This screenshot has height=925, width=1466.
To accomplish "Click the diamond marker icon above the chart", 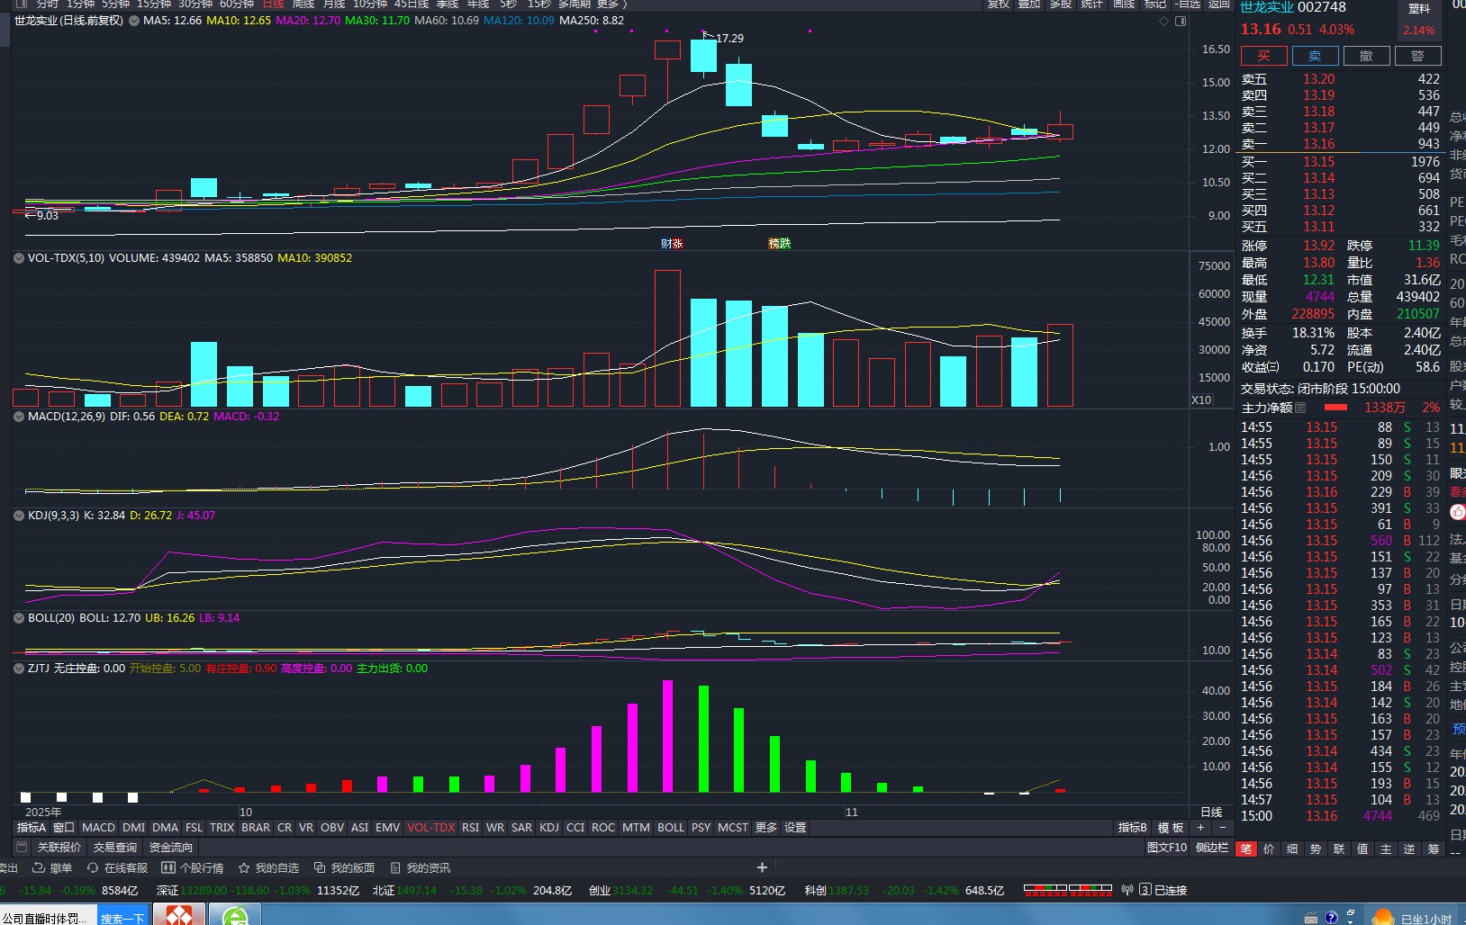I will (1163, 21).
